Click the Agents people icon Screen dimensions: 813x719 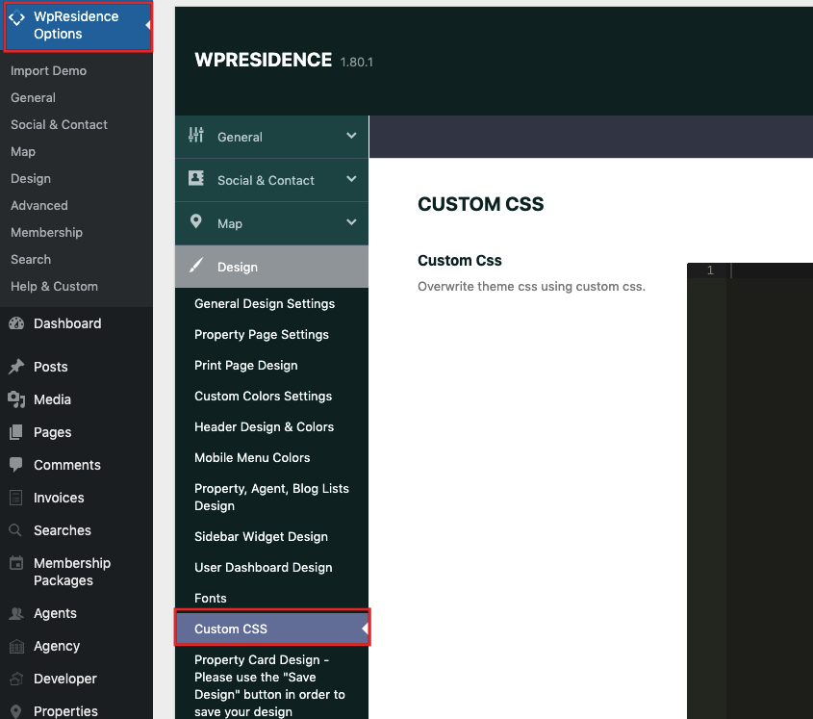pyautogui.click(x=16, y=613)
